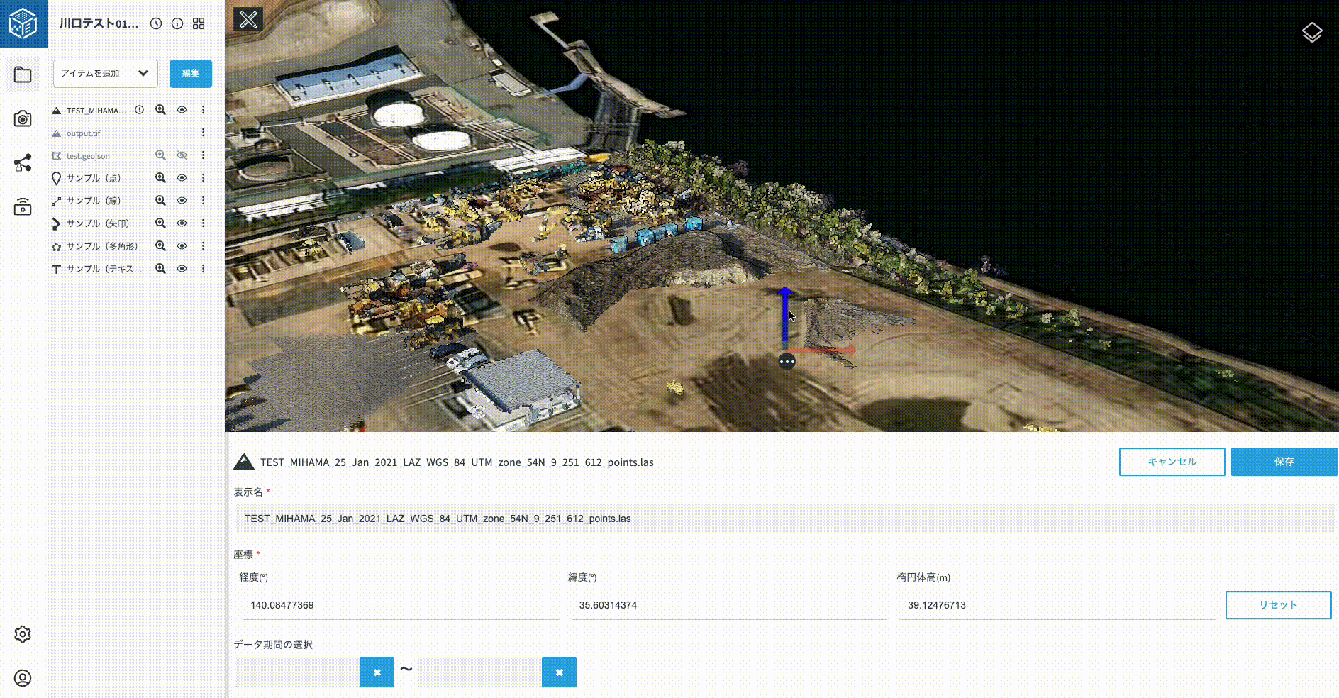Image resolution: width=1339 pixels, height=698 pixels.
Task: Click the 楕円体高 height input field
Action: click(x=1057, y=605)
